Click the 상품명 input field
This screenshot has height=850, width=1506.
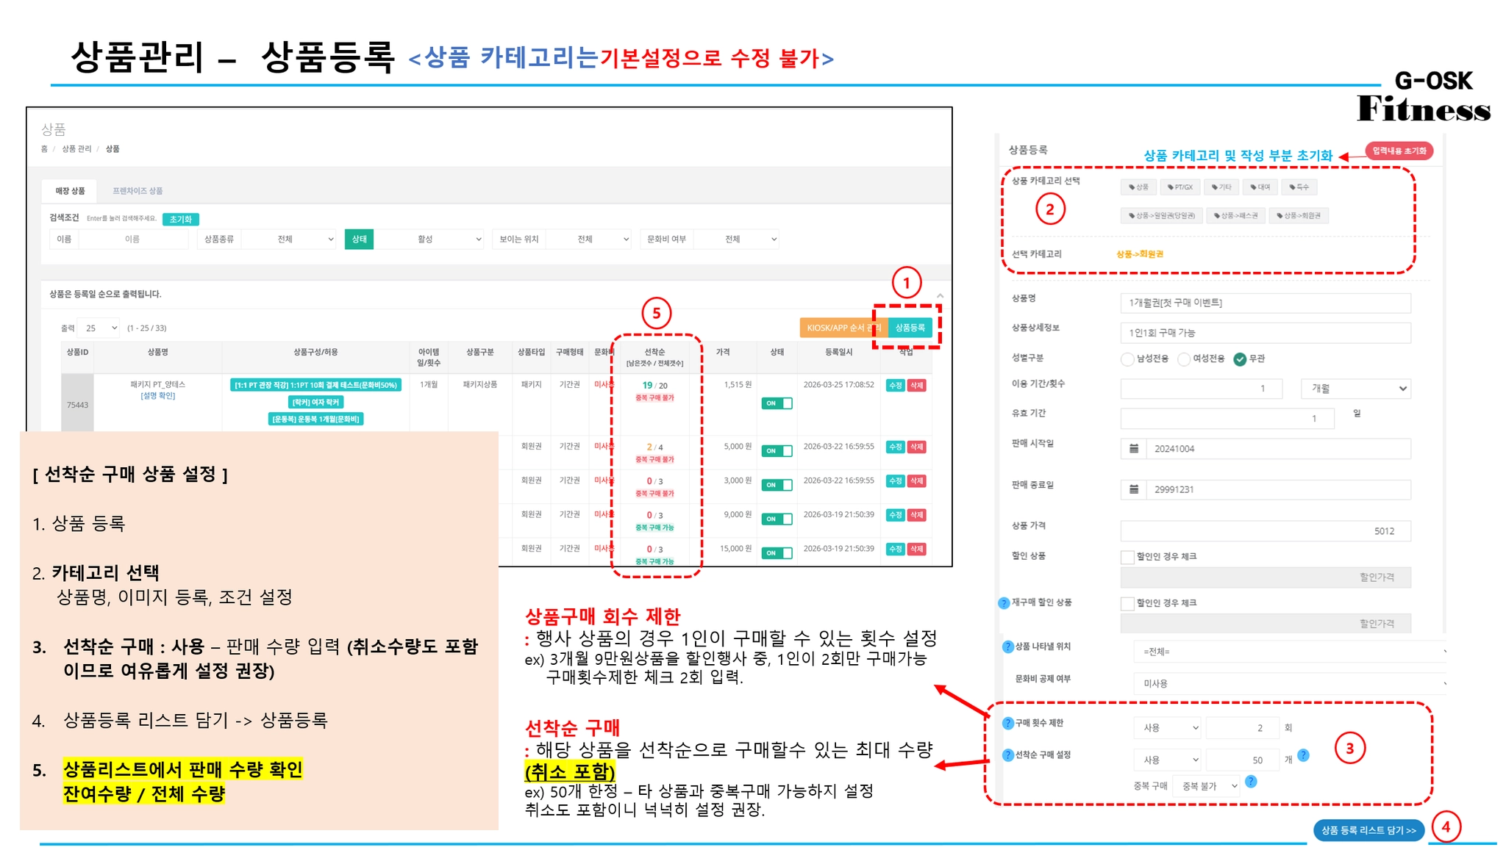[1265, 303]
